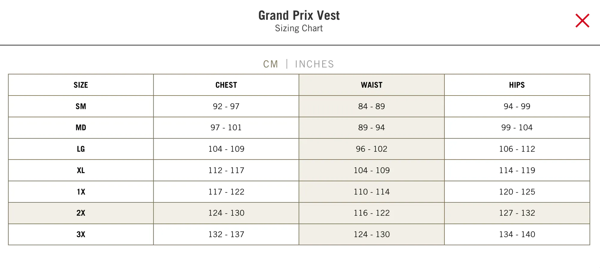Image resolution: width=600 pixels, height=268 pixels.
Task: Select the MD size row label
Action: [81, 128]
